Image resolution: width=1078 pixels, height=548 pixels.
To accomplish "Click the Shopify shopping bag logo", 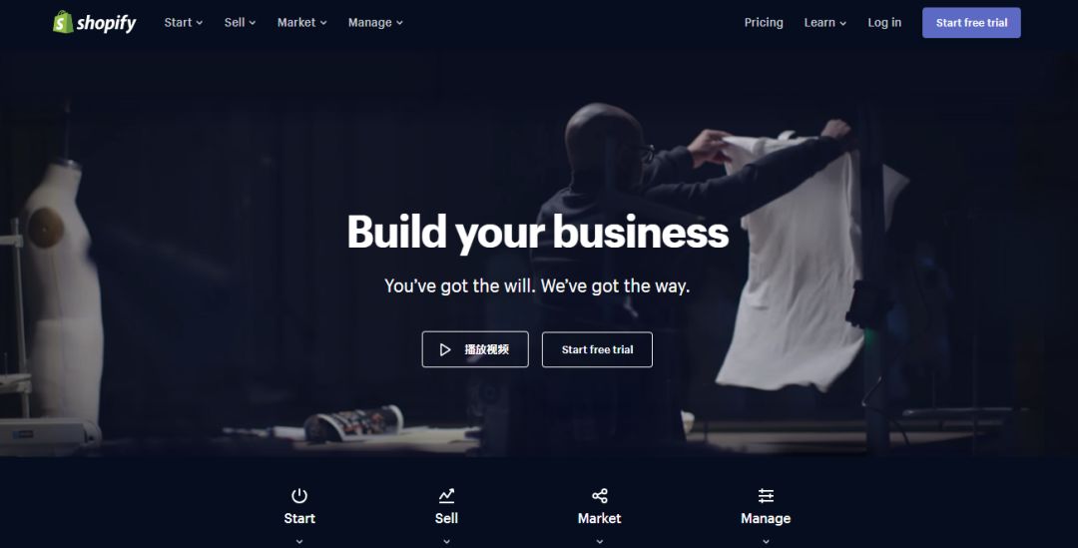I will [63, 22].
